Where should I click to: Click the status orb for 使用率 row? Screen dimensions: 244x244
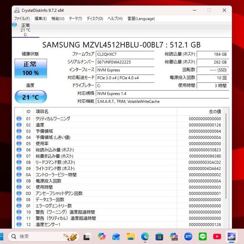[19, 143]
